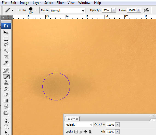Open the brush Opacity slider arrow
Image resolution: width=156 pixels, height=135 pixels.
(113, 10)
